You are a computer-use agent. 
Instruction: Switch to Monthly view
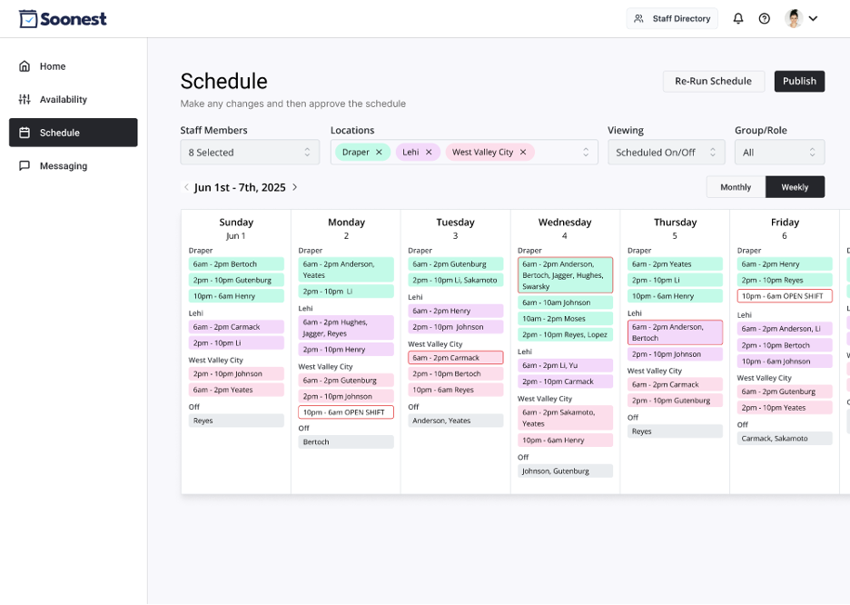(736, 187)
